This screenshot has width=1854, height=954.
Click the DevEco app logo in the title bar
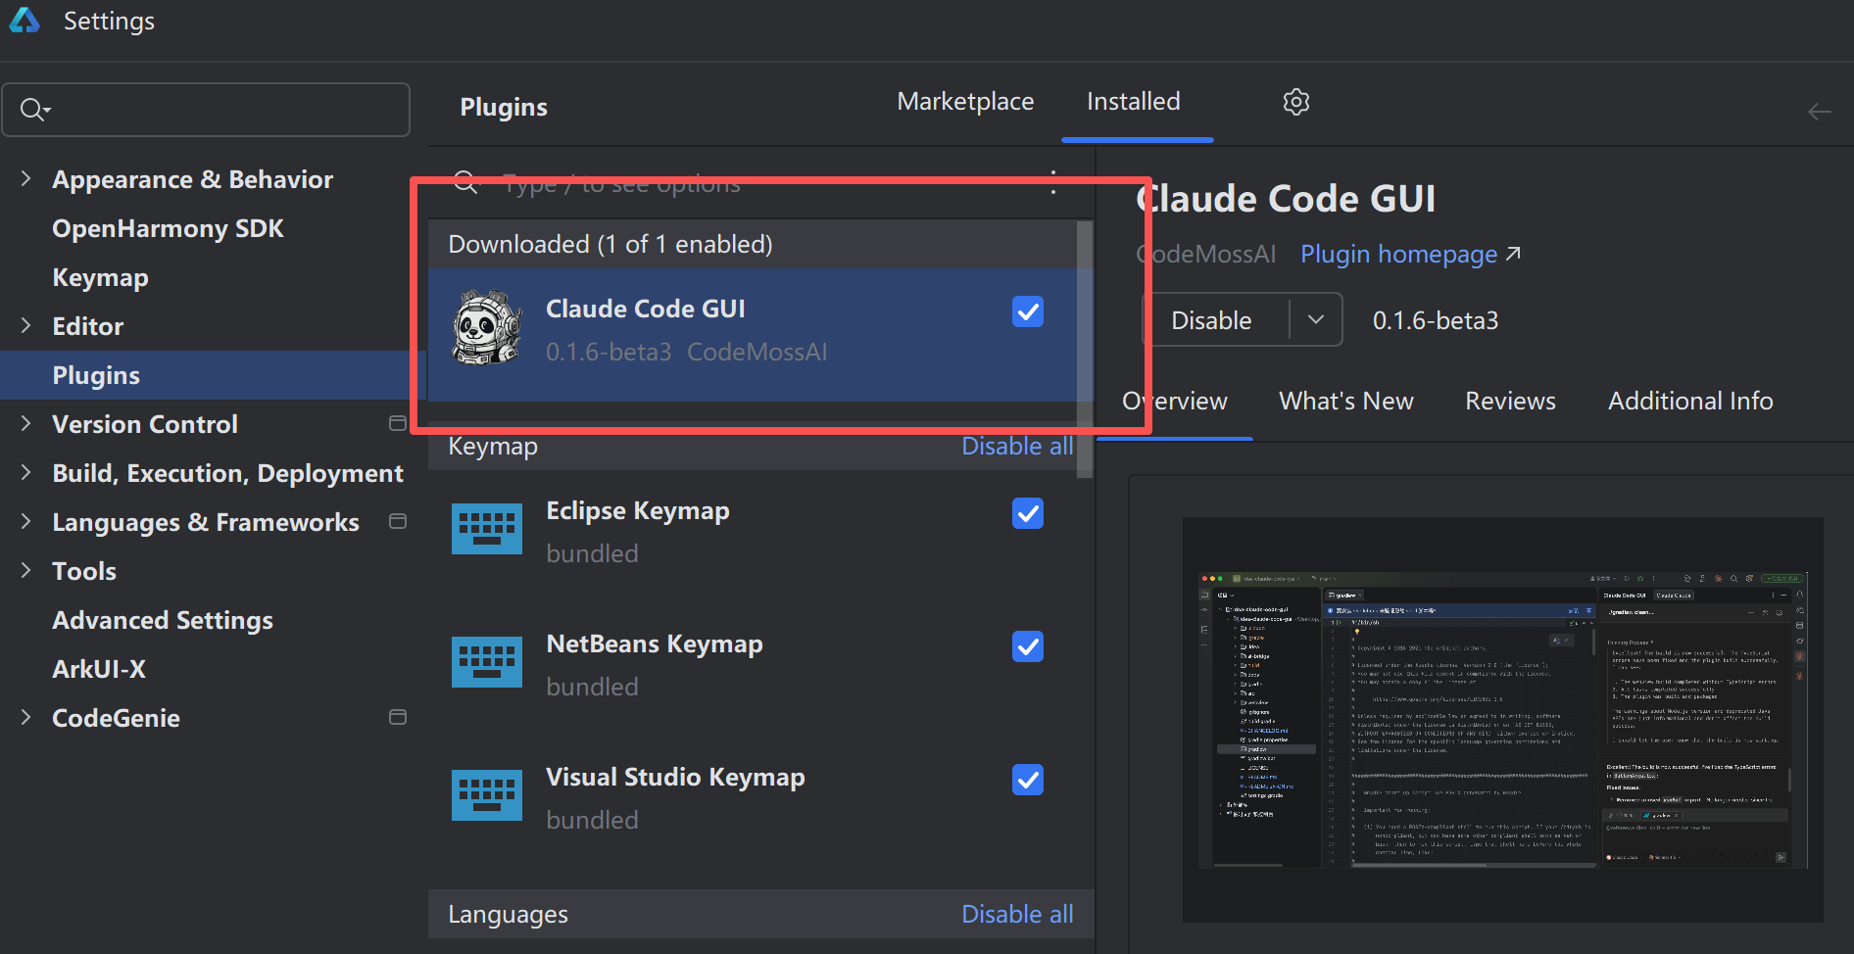coord(24,21)
